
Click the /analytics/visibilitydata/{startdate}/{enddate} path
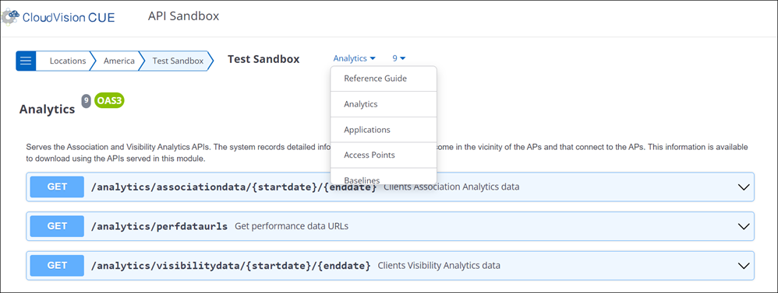point(231,266)
